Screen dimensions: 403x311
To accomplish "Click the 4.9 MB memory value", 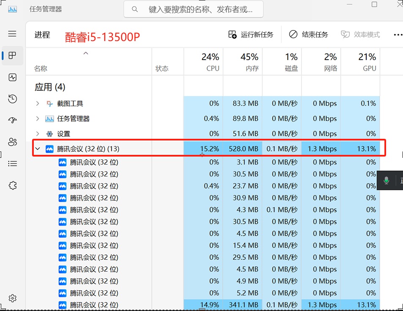I will pos(247,281).
